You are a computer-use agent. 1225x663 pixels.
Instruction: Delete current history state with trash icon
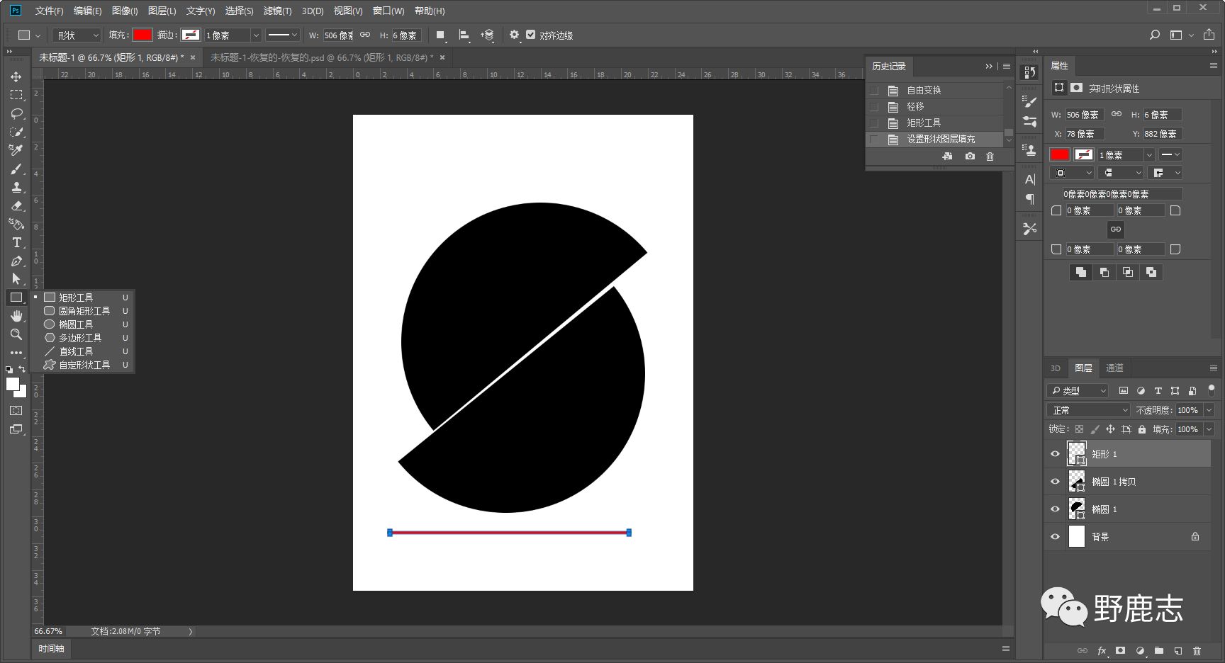point(990,157)
